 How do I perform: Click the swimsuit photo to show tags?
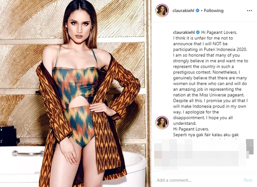pos(76,93)
